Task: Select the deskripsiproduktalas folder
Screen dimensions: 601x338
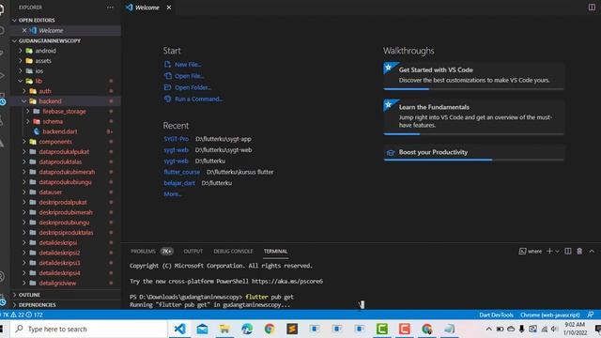Action: [x=66, y=233]
